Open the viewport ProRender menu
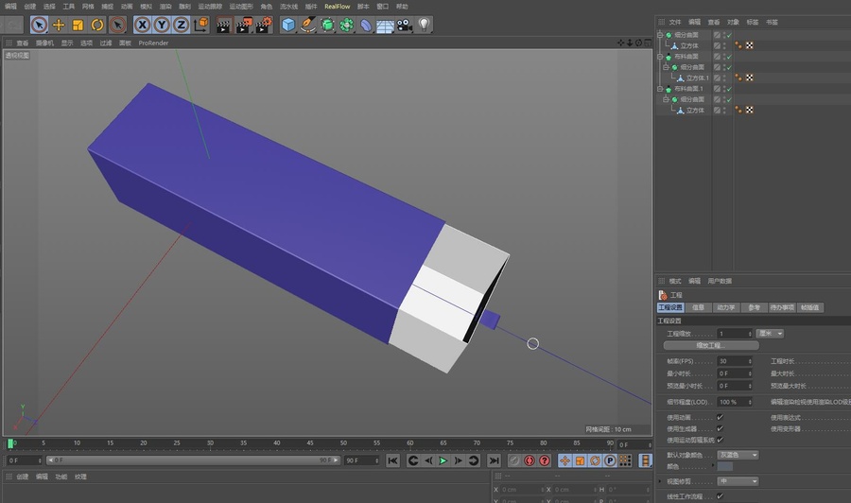 pos(153,43)
